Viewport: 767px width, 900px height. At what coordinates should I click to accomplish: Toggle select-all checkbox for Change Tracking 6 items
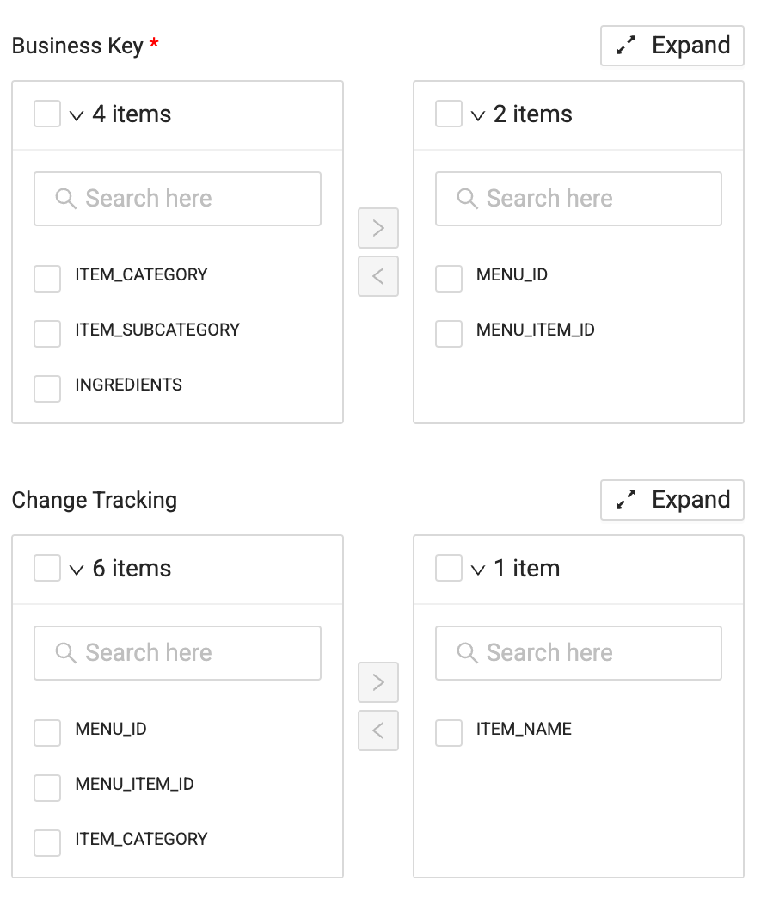point(47,568)
